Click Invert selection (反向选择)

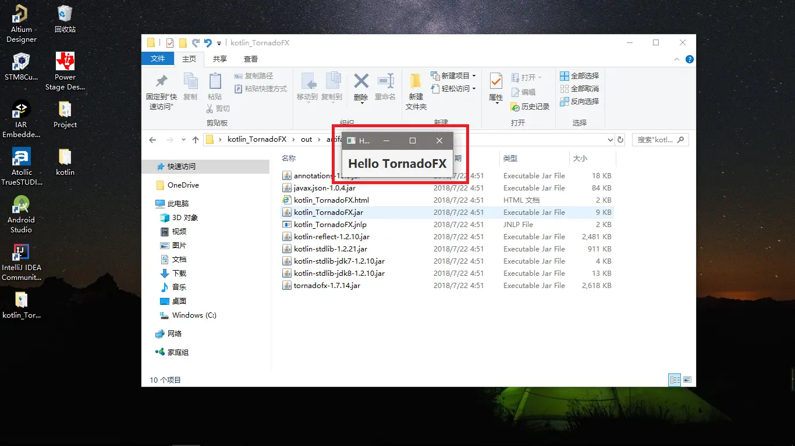pyautogui.click(x=579, y=102)
